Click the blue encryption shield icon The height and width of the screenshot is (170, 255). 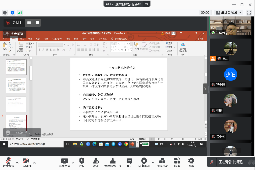point(13,13)
